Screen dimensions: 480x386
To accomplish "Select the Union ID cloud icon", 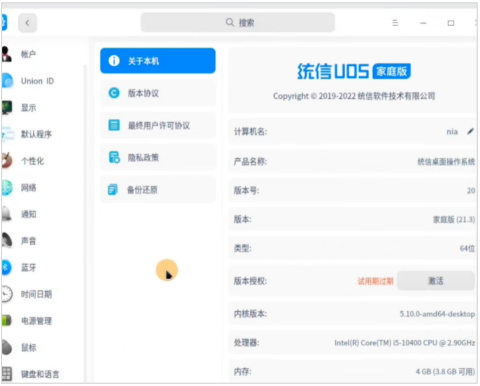I will [7, 81].
